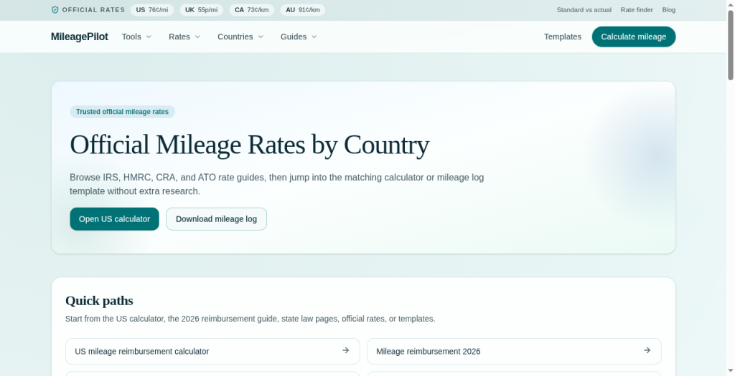Open the Templates nav item
The image size is (735, 376).
(x=563, y=37)
